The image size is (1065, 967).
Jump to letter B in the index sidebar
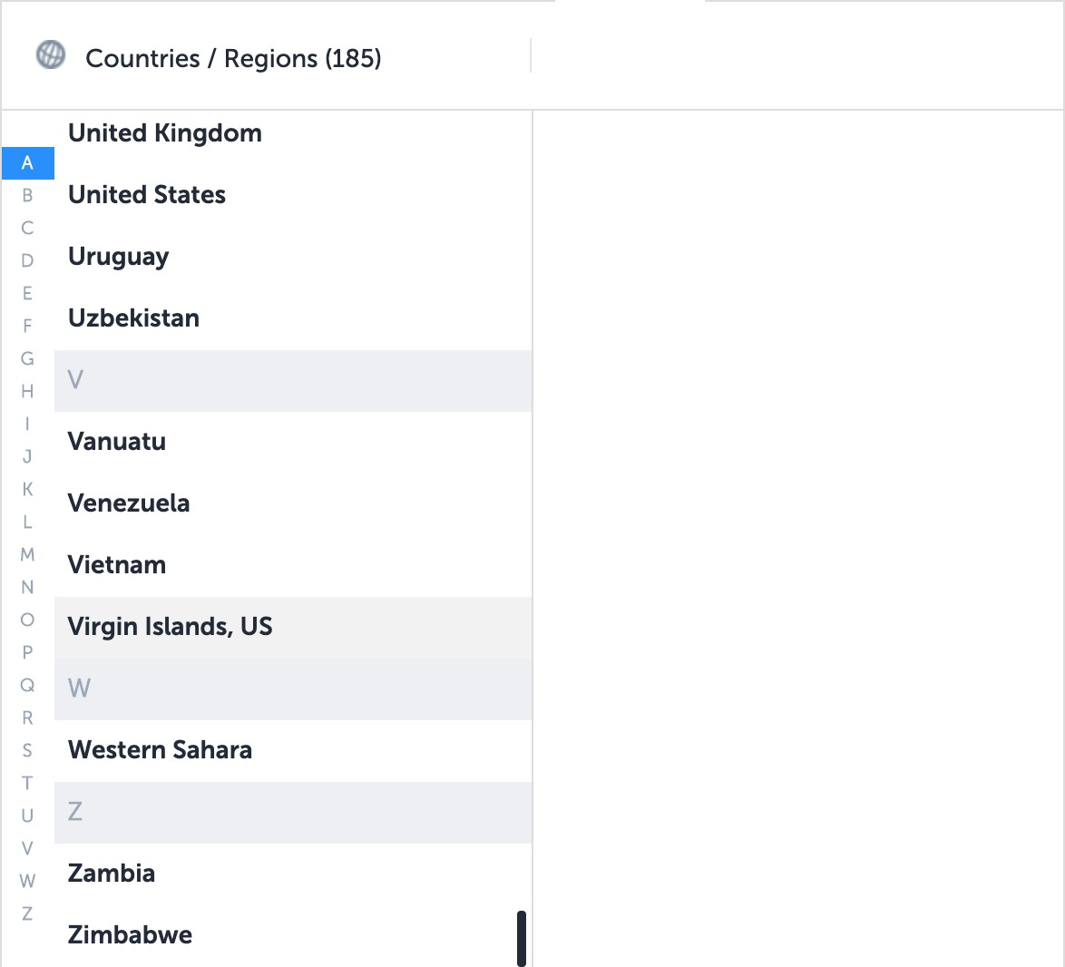[28, 195]
